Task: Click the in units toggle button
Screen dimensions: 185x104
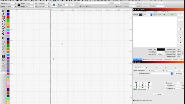Action: (x=72, y=5)
